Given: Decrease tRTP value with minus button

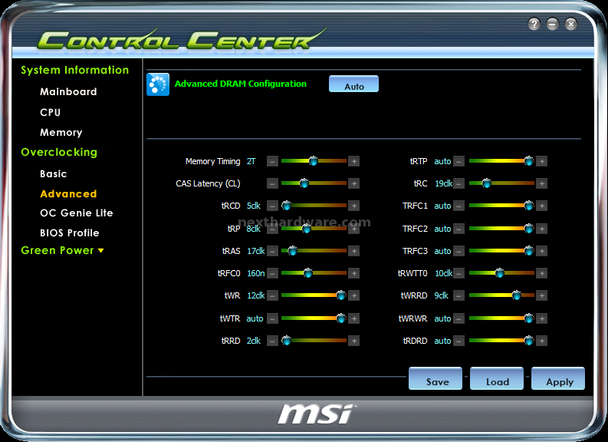Looking at the screenshot, I should pyautogui.click(x=458, y=161).
